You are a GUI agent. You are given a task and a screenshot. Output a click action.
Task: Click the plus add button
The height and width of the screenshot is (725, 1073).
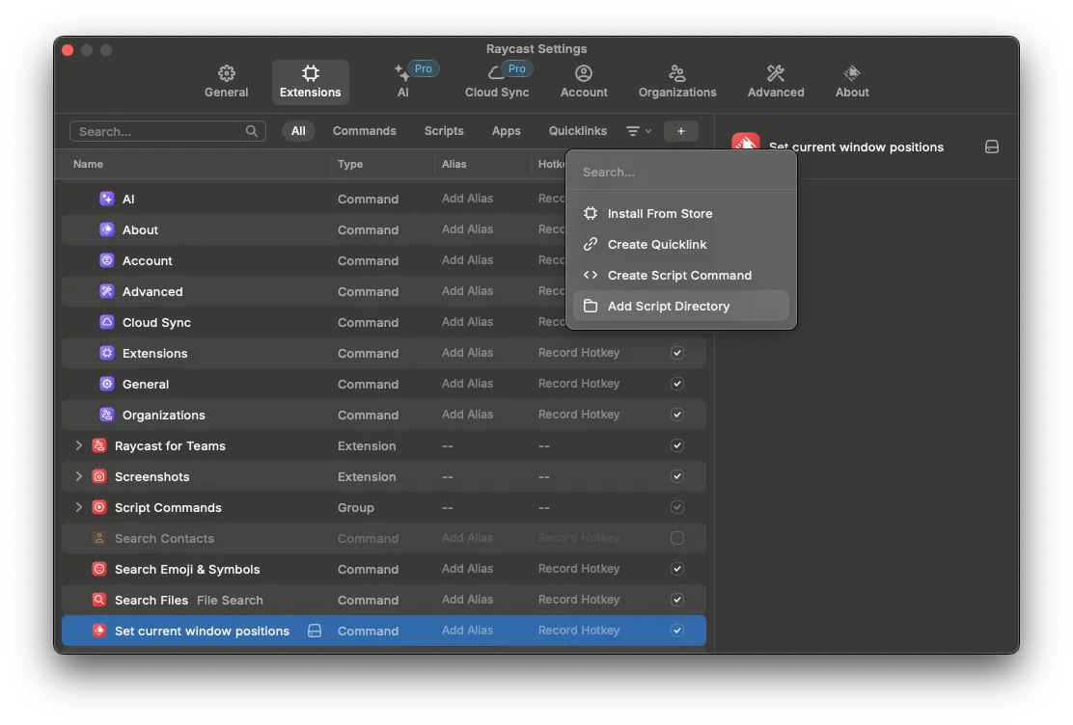click(x=681, y=131)
